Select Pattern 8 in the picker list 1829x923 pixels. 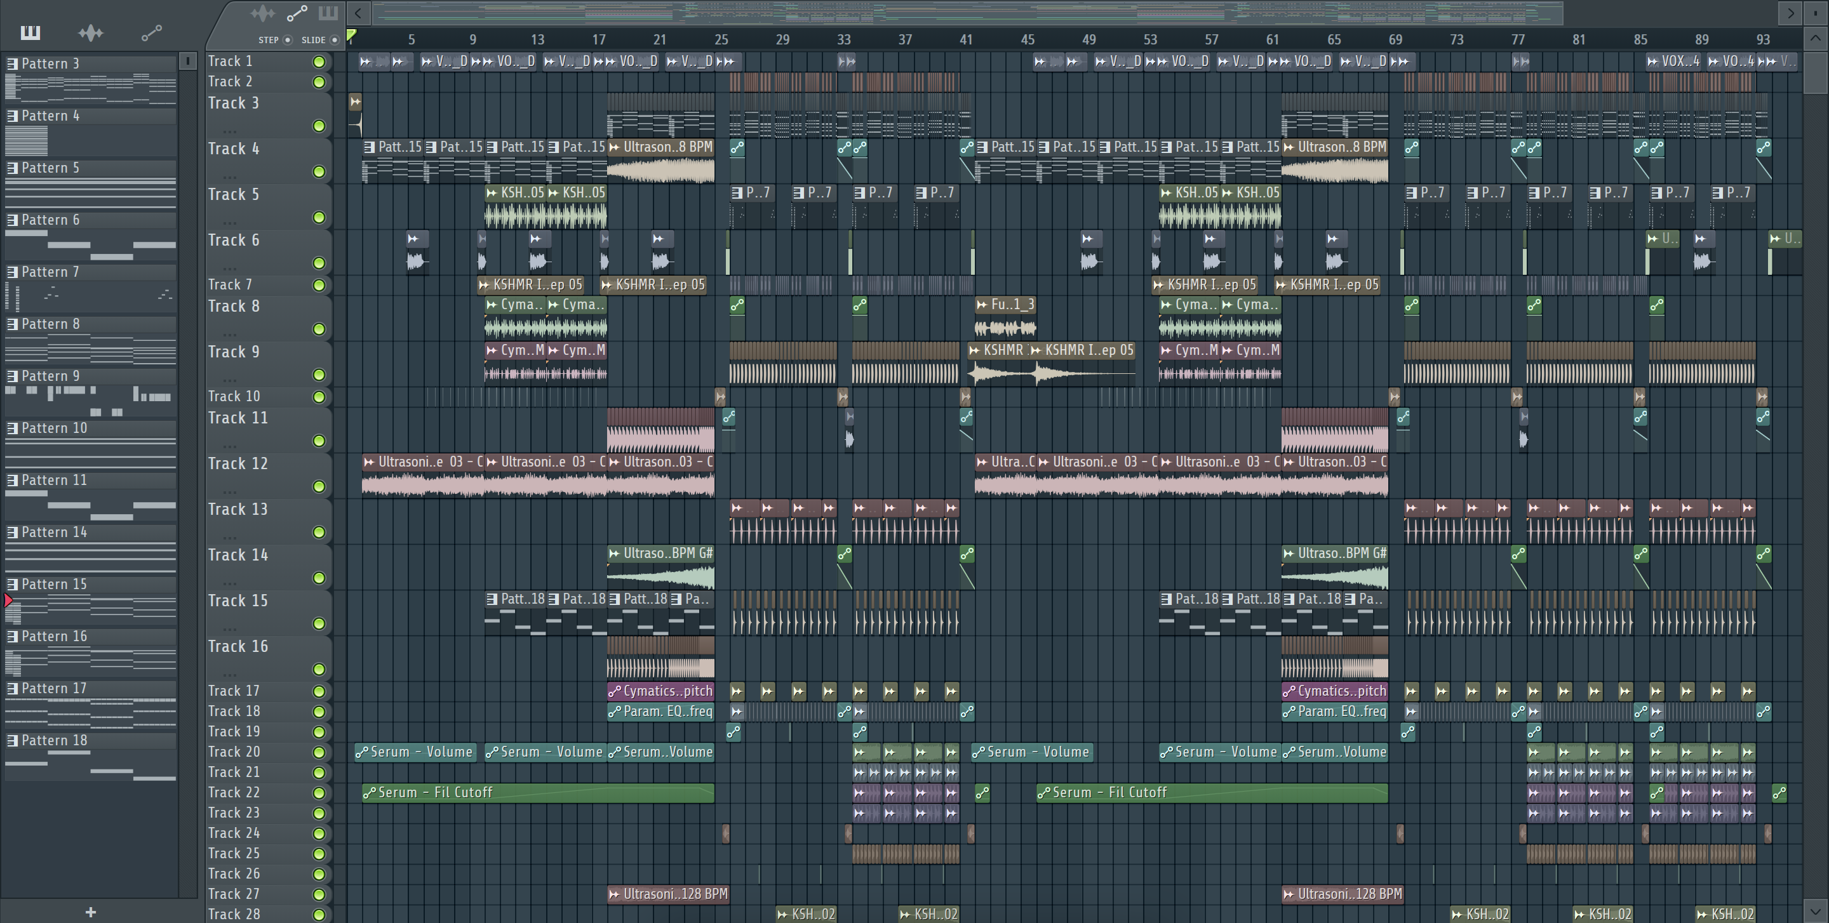91,324
